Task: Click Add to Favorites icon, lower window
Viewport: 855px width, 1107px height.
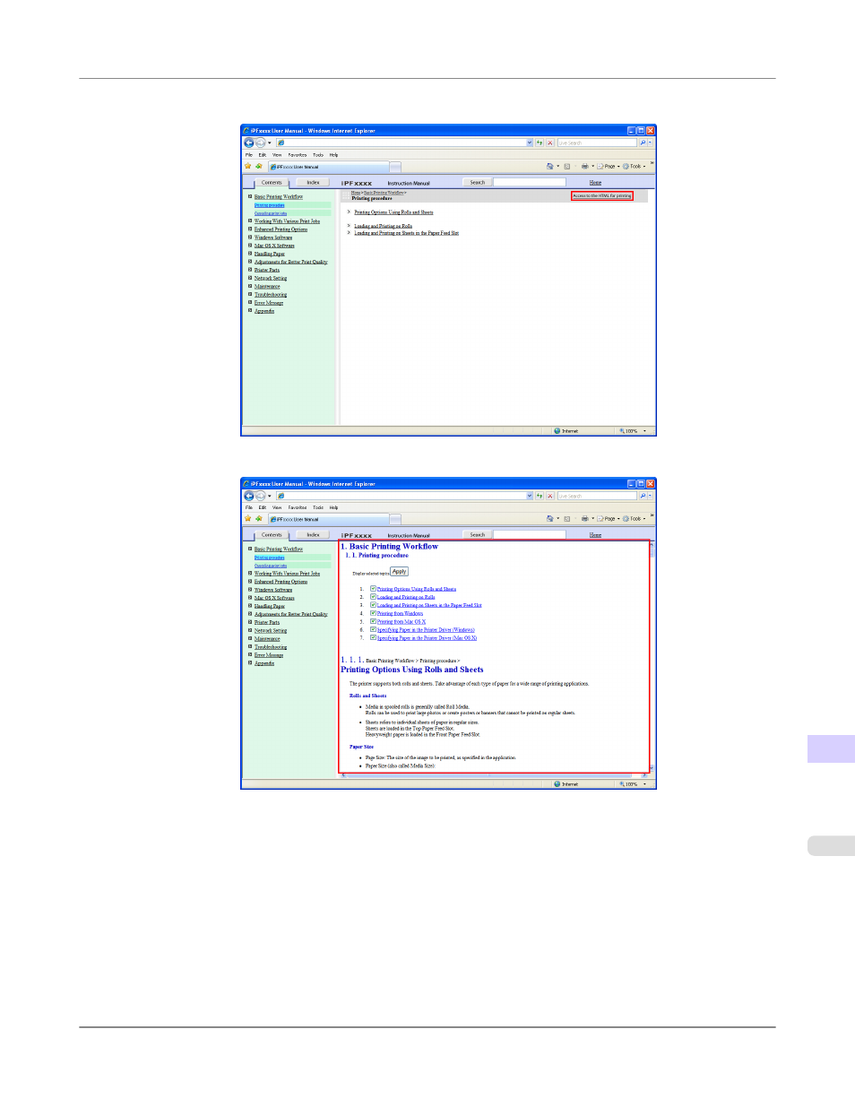Action: (259, 518)
